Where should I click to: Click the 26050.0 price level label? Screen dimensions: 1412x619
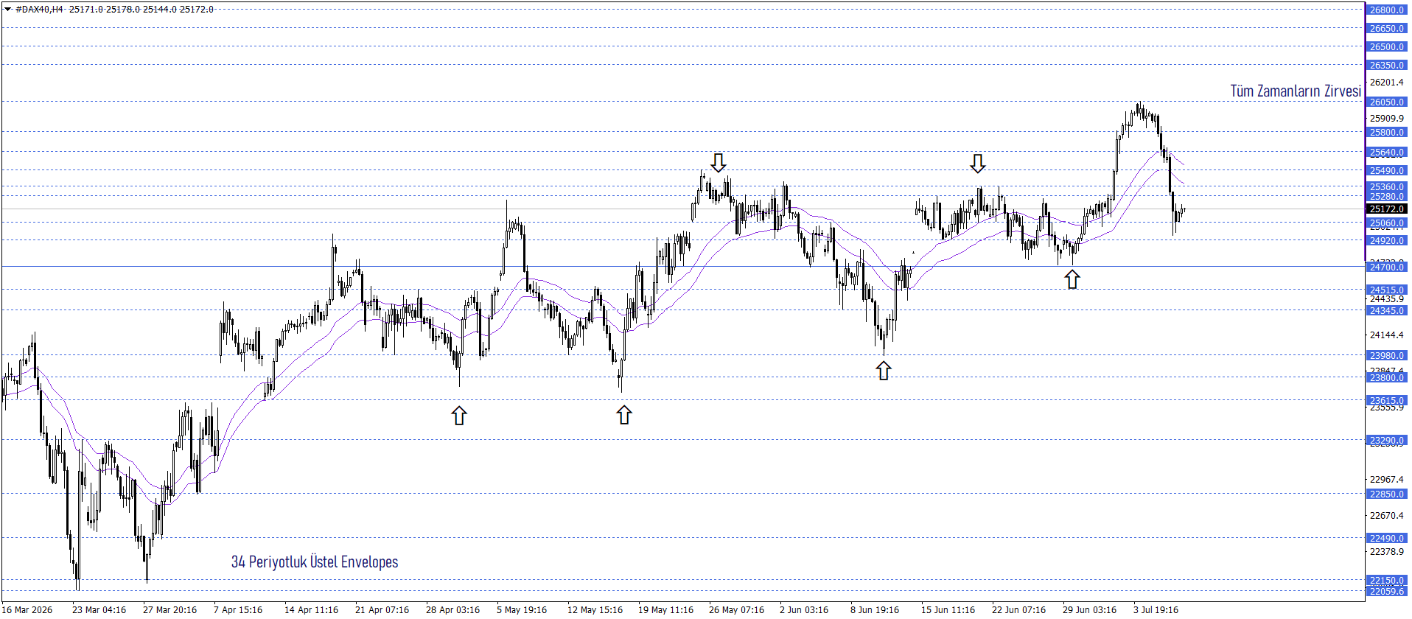1386,102
